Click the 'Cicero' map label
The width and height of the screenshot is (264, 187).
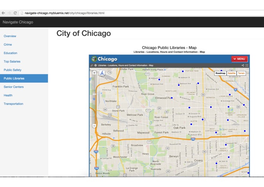pyautogui.click(x=198, y=161)
